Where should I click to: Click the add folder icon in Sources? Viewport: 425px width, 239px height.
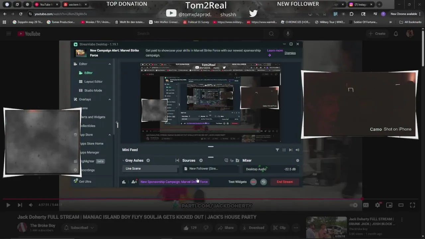tap(237, 160)
